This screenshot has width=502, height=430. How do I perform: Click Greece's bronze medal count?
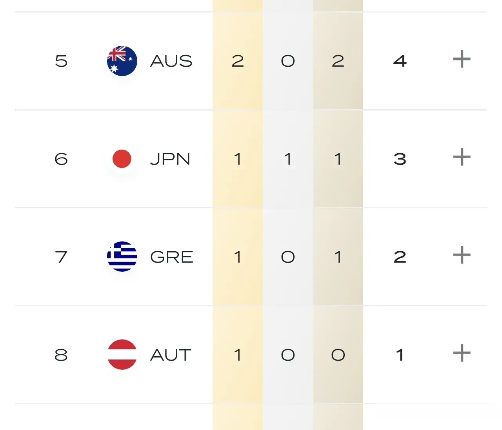click(x=338, y=257)
